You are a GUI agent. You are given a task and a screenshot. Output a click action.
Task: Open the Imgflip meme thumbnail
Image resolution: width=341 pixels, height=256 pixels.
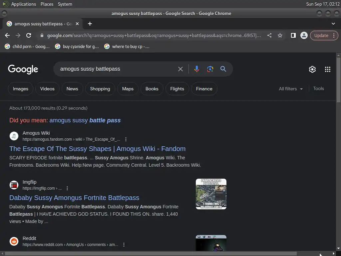[x=211, y=194]
